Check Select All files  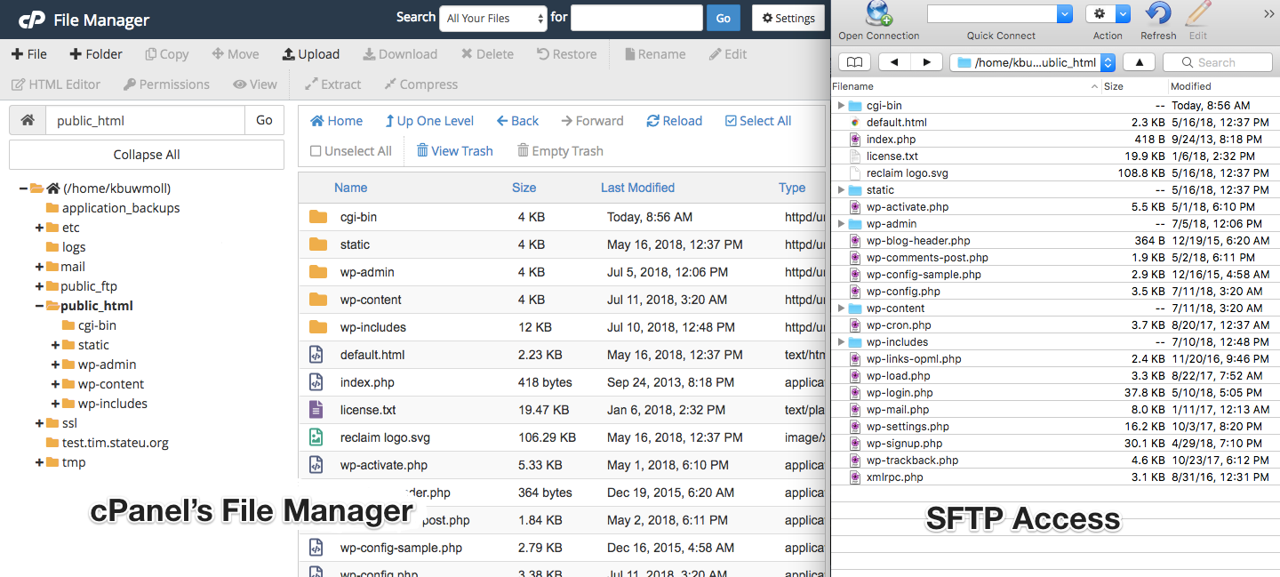758,121
